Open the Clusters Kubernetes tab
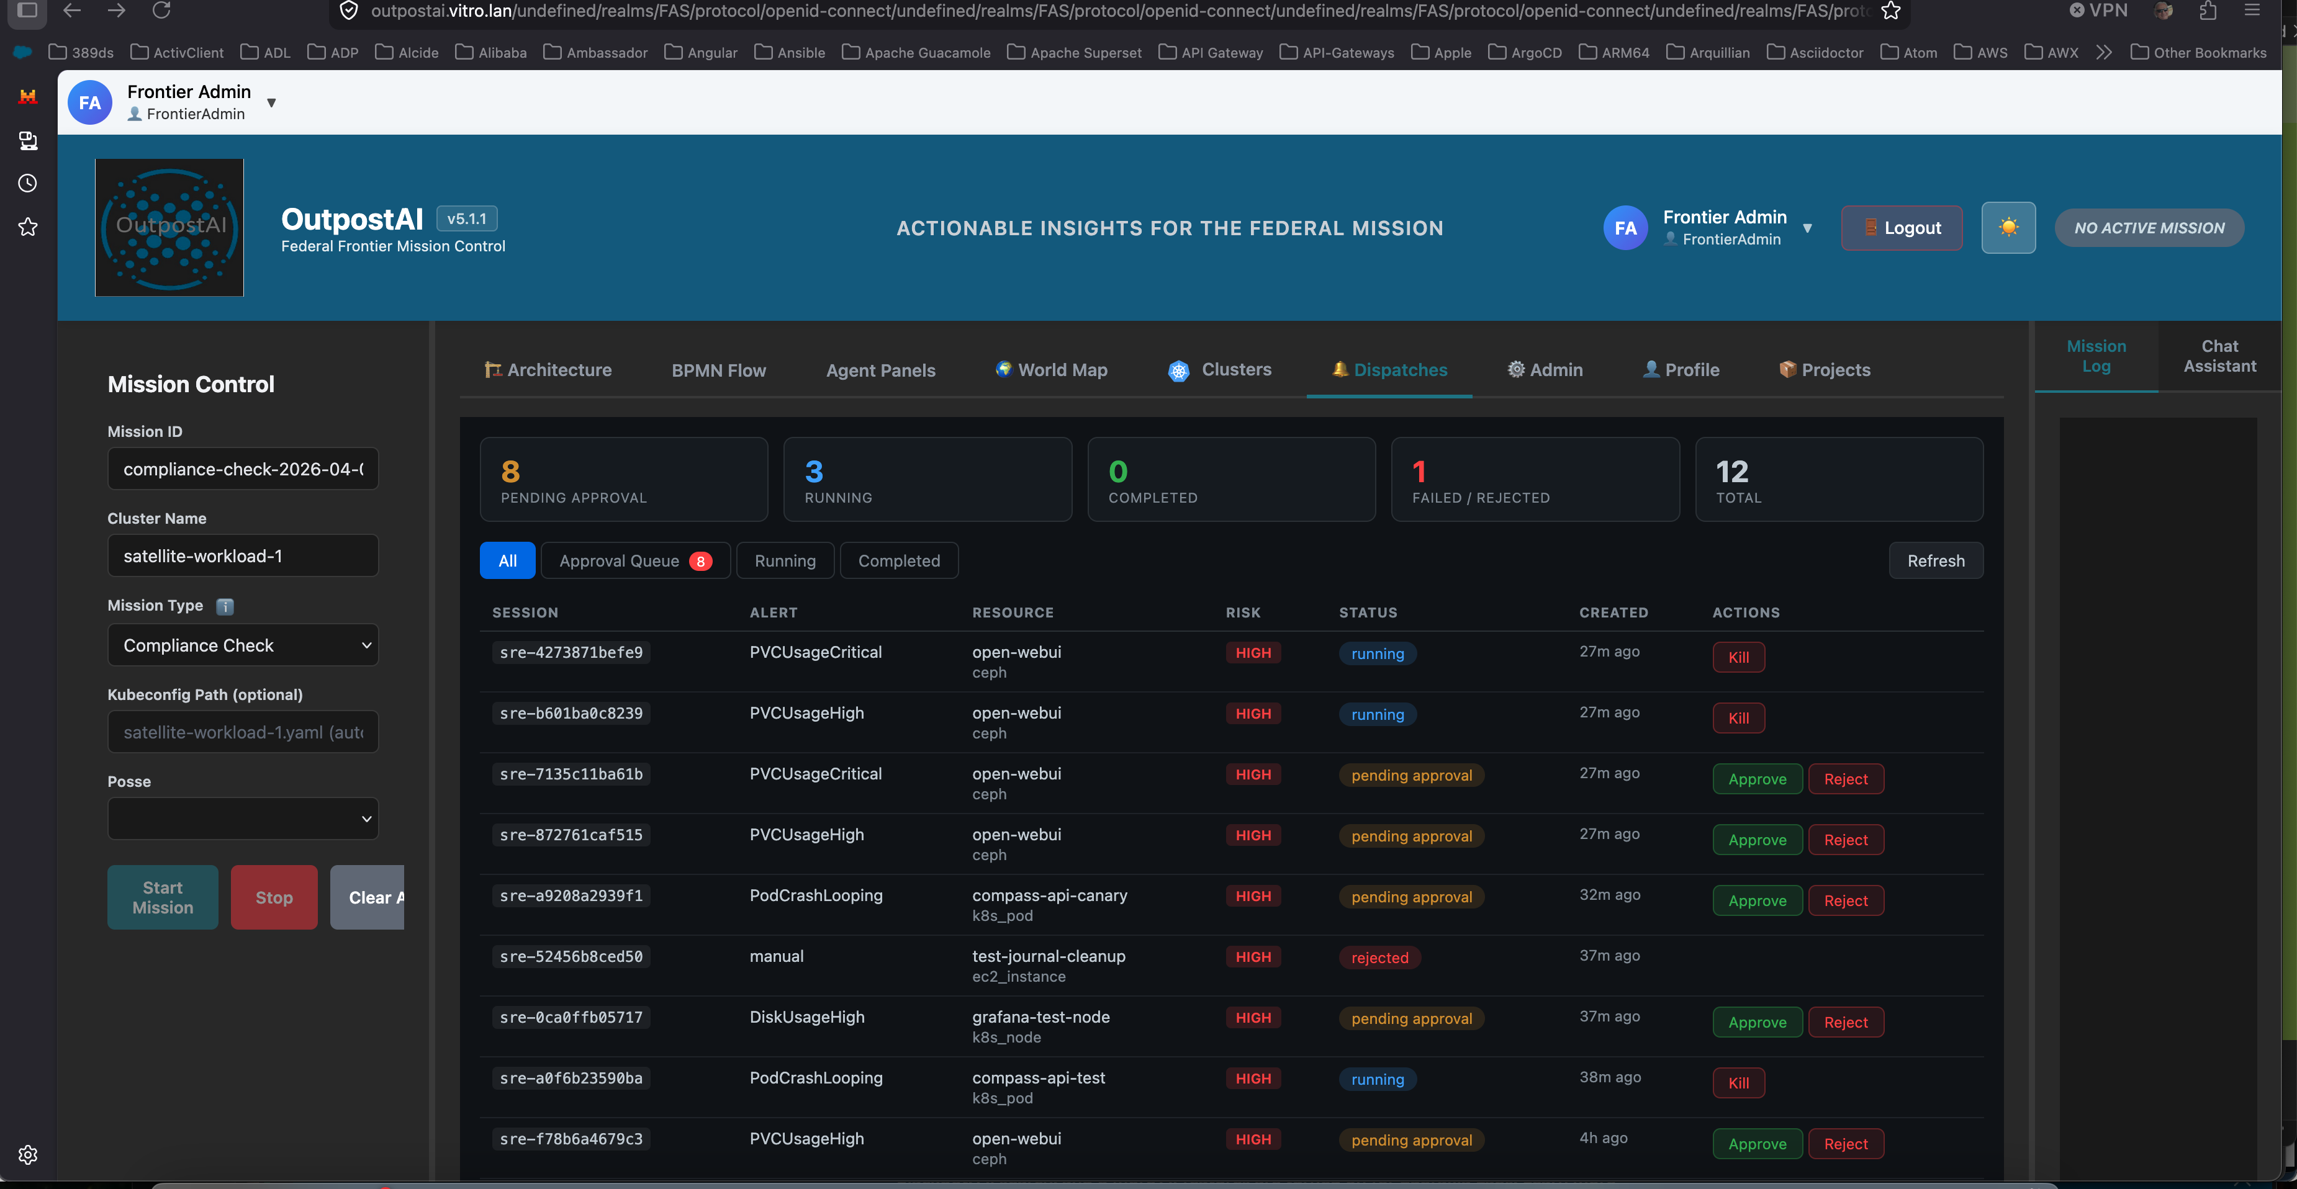Image resolution: width=2297 pixels, height=1189 pixels. pos(1220,370)
